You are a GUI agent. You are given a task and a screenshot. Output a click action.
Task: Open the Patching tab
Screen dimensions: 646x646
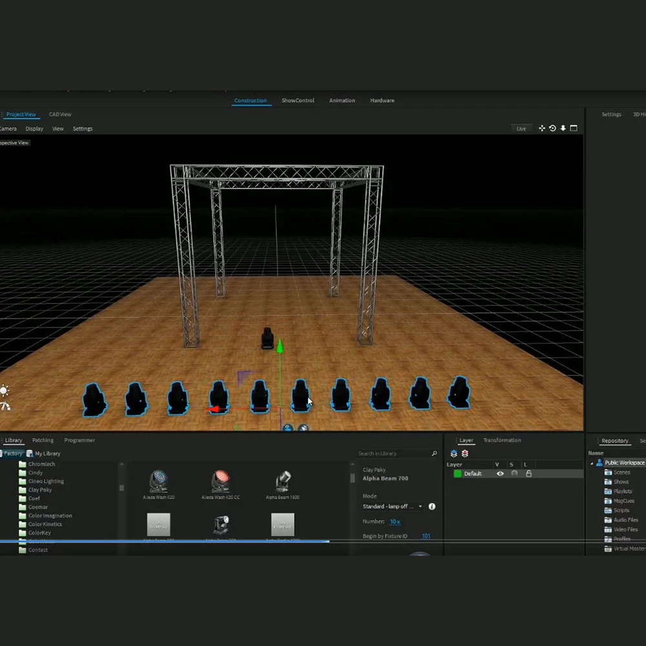[43, 441]
